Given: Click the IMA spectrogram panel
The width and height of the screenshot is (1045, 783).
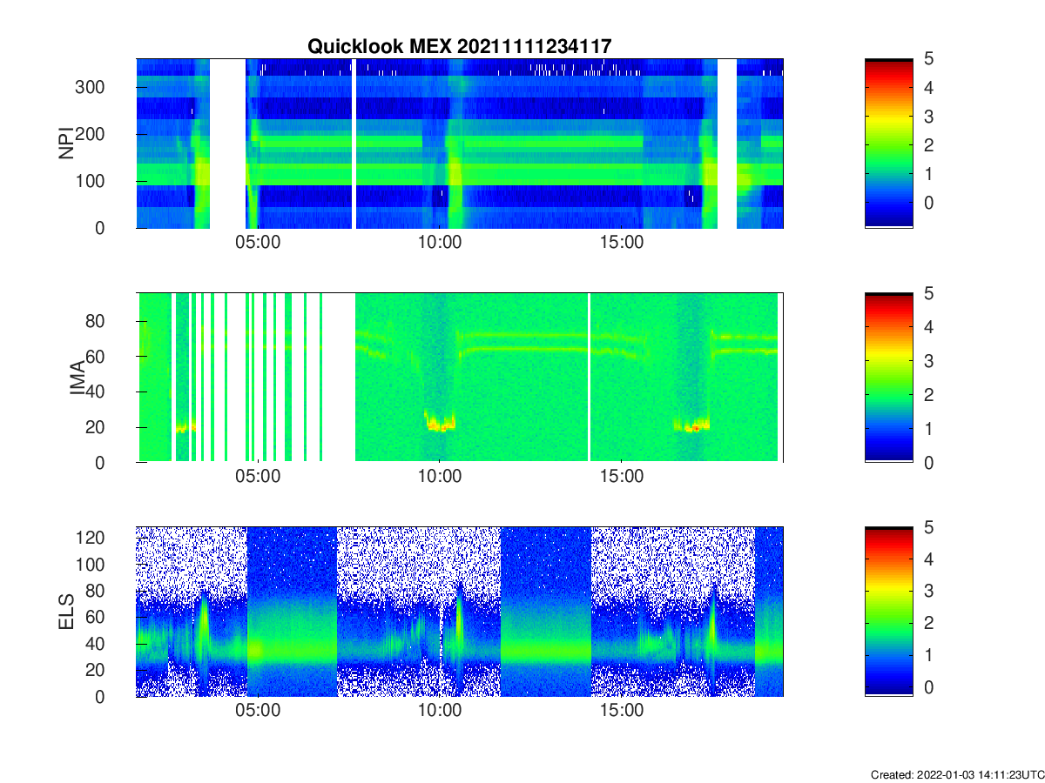Looking at the screenshot, I should [460, 378].
